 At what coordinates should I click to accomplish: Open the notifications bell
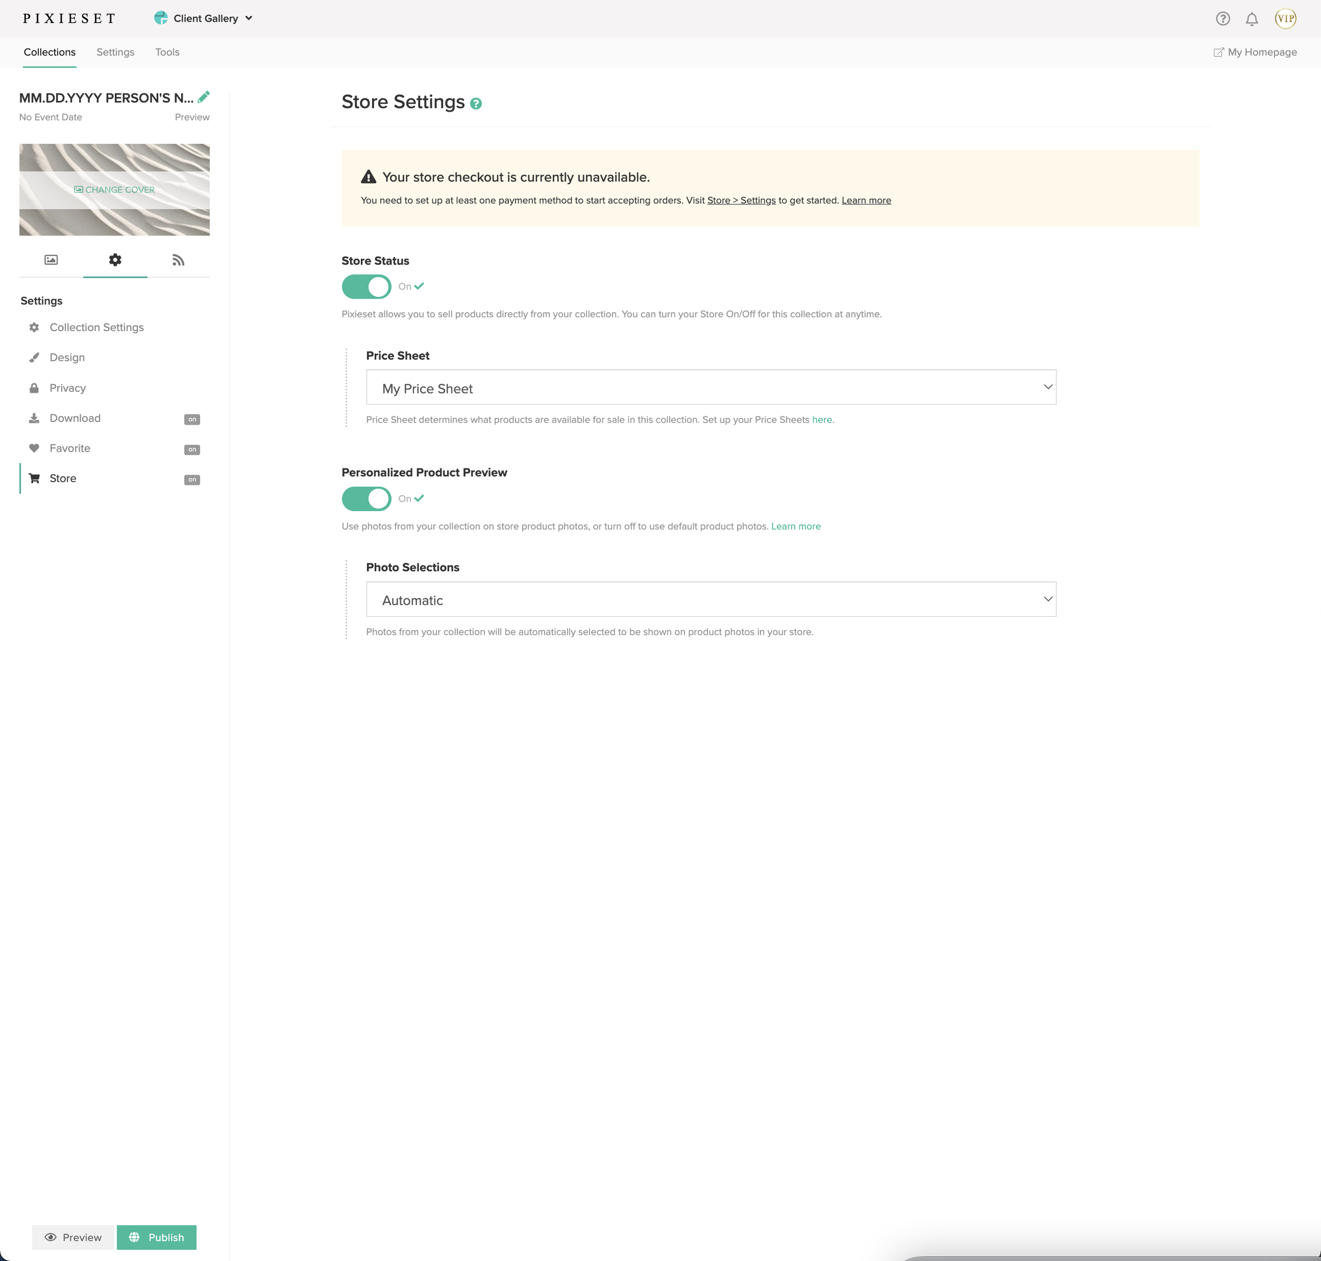click(x=1252, y=19)
